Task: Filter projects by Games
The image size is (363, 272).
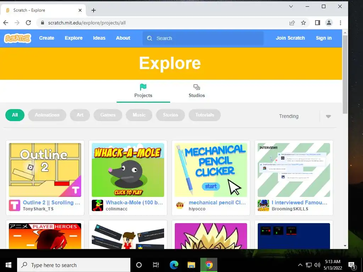Action: pyautogui.click(x=108, y=115)
